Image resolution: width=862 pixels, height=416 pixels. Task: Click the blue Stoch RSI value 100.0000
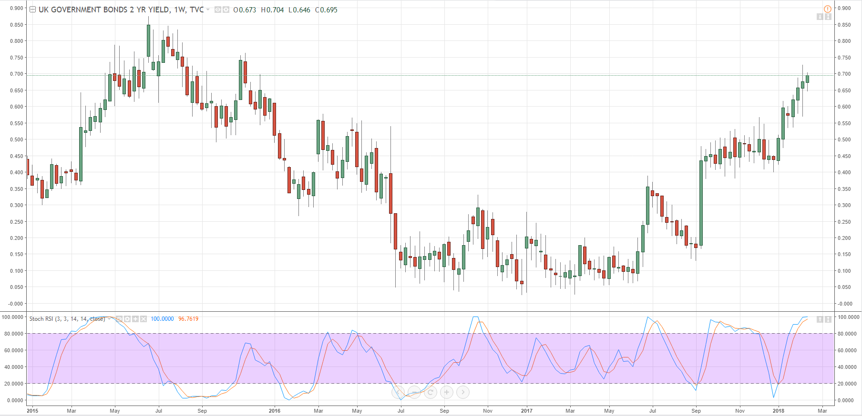tap(162, 319)
